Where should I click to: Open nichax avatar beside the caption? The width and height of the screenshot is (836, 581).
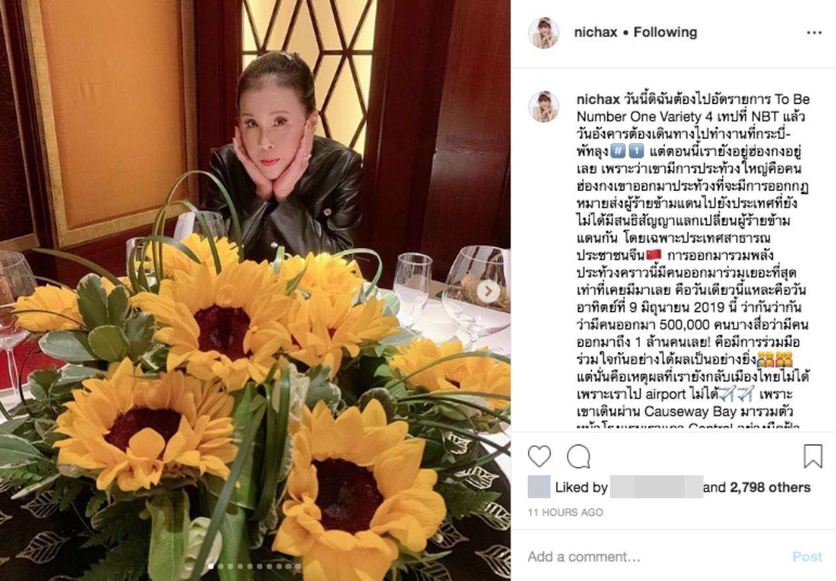[x=543, y=106]
